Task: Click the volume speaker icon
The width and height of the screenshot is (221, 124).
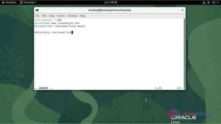Action: pyautogui.click(x=209, y=2)
